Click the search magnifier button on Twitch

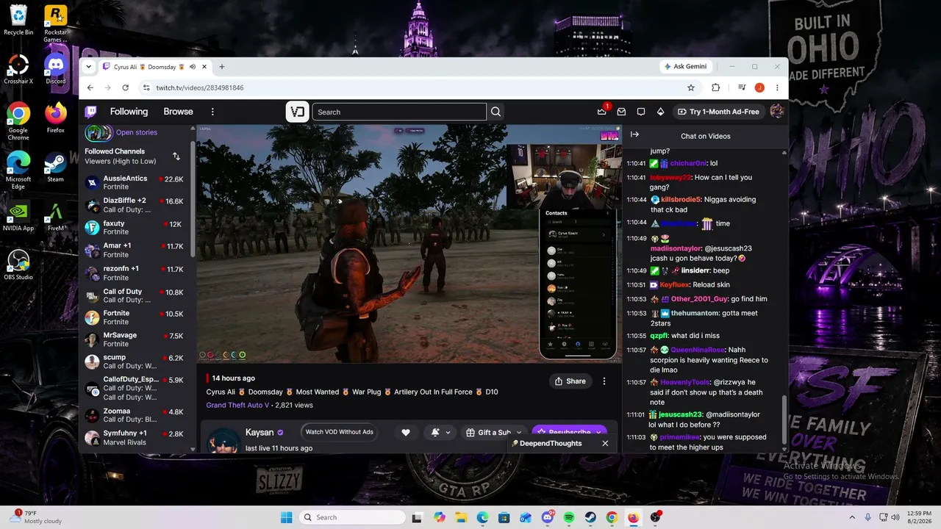coord(495,112)
